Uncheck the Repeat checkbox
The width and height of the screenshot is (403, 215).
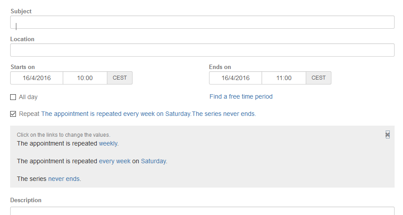(13, 114)
